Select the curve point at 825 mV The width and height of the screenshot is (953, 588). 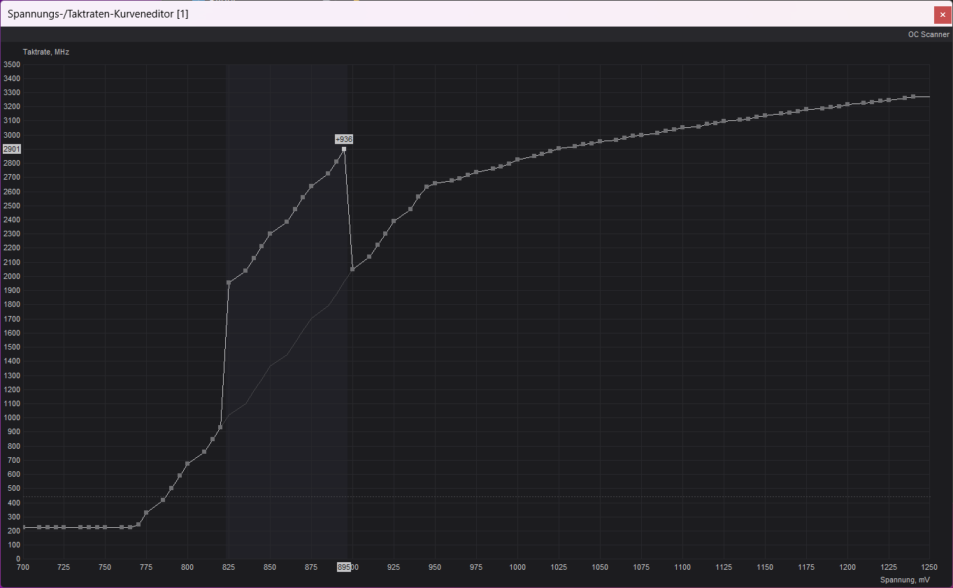pos(229,282)
